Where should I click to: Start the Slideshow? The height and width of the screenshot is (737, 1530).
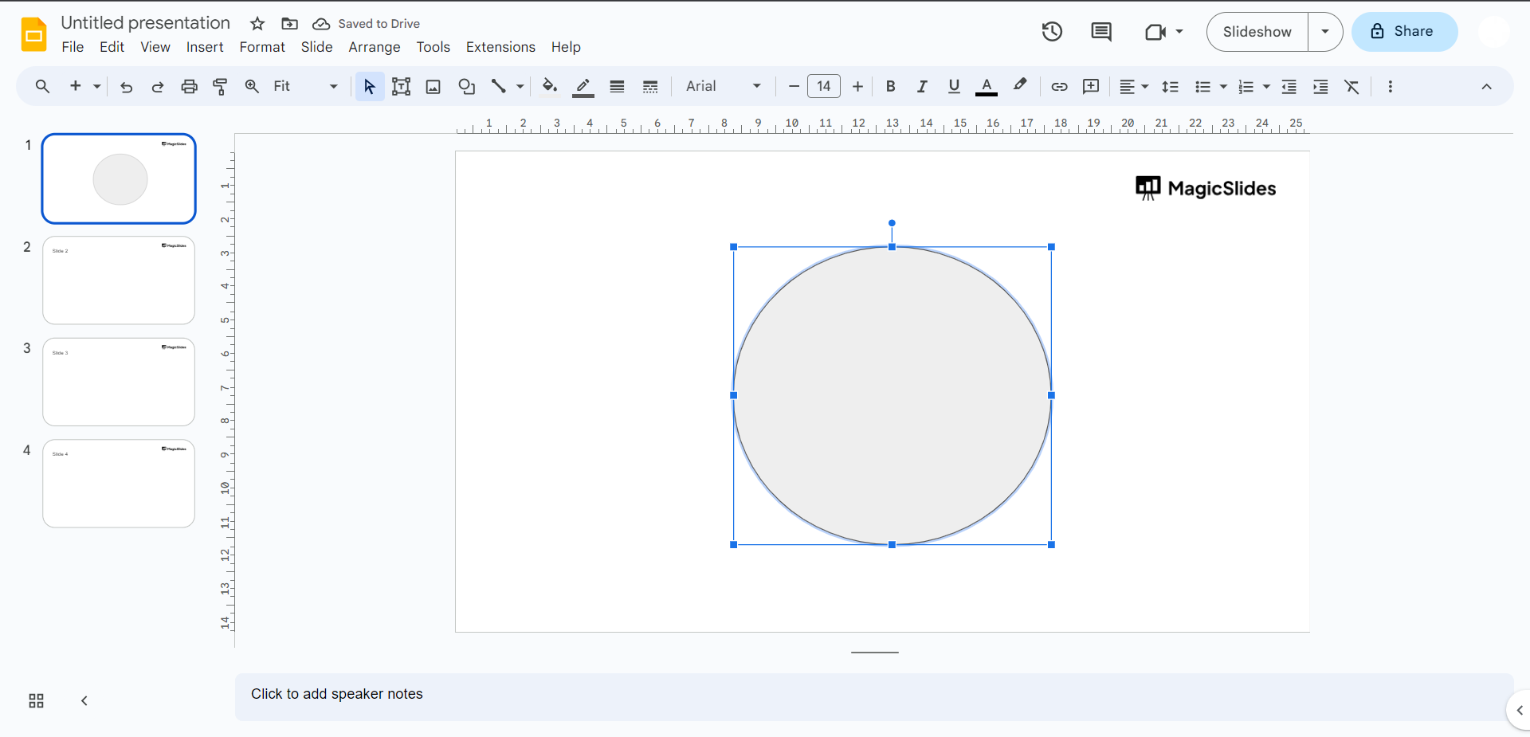(x=1257, y=32)
